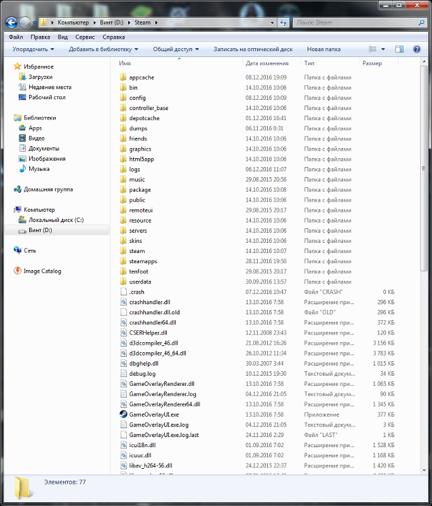The width and height of the screenshot is (432, 506).
Task: Select the Библиотеки icon in sidebar
Action: (17, 118)
